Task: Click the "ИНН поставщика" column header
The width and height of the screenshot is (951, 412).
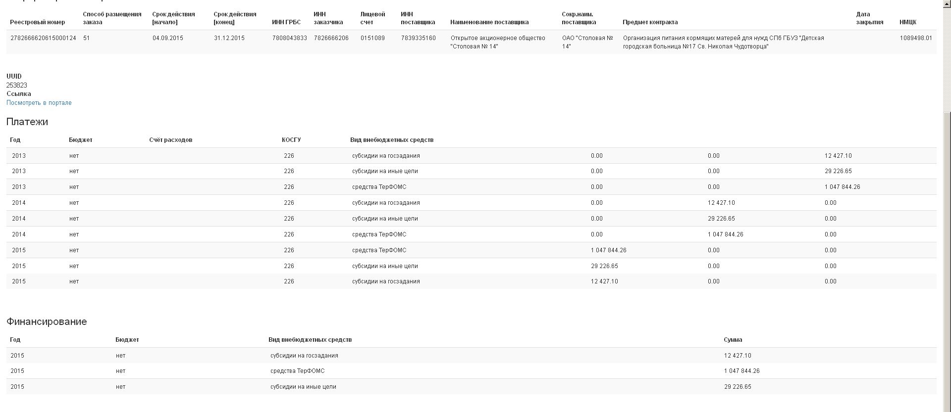Action: 418,18
